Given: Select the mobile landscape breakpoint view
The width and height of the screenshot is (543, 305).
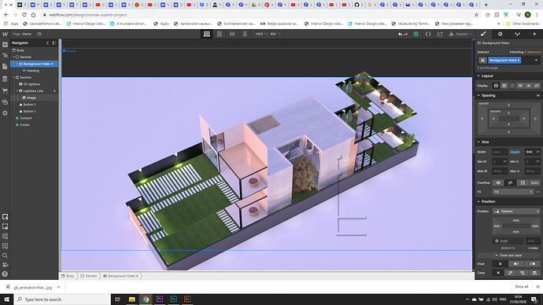Looking at the screenshot, I should (x=232, y=34).
